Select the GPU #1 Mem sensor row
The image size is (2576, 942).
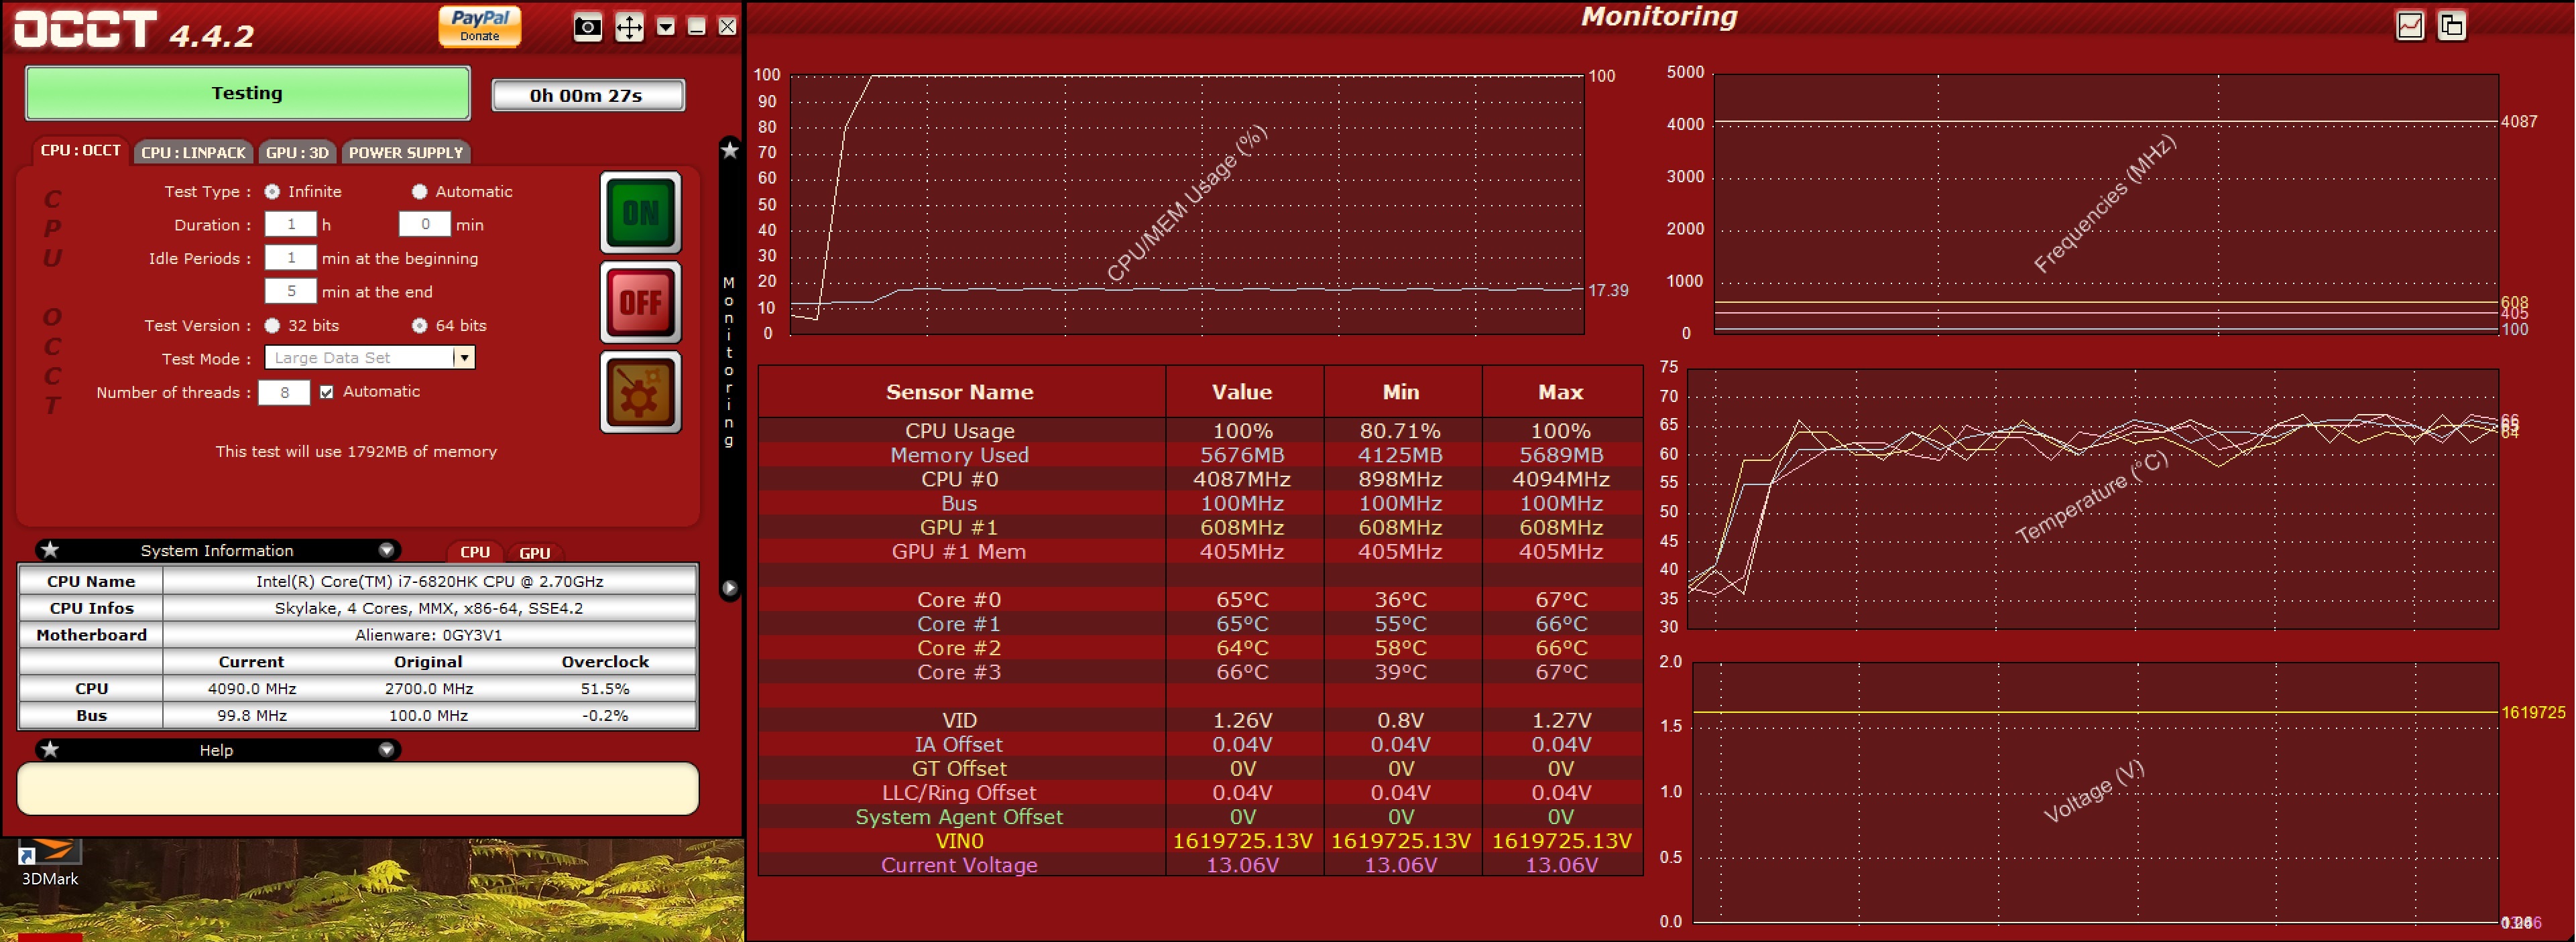[1200, 551]
